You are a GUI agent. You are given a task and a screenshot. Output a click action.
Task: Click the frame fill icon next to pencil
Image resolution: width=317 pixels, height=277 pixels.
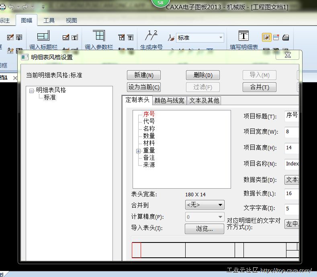click(19, 37)
